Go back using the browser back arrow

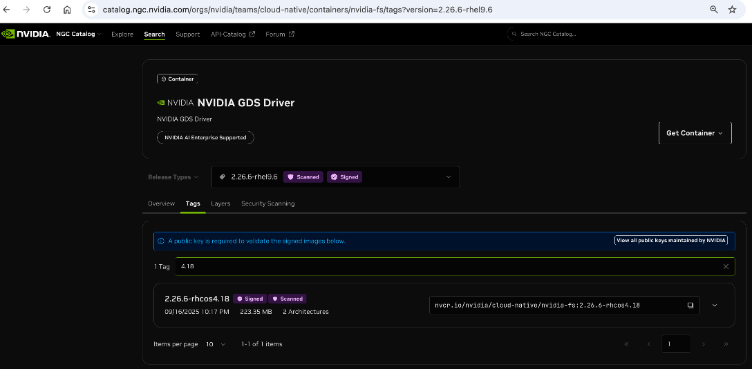(7, 10)
